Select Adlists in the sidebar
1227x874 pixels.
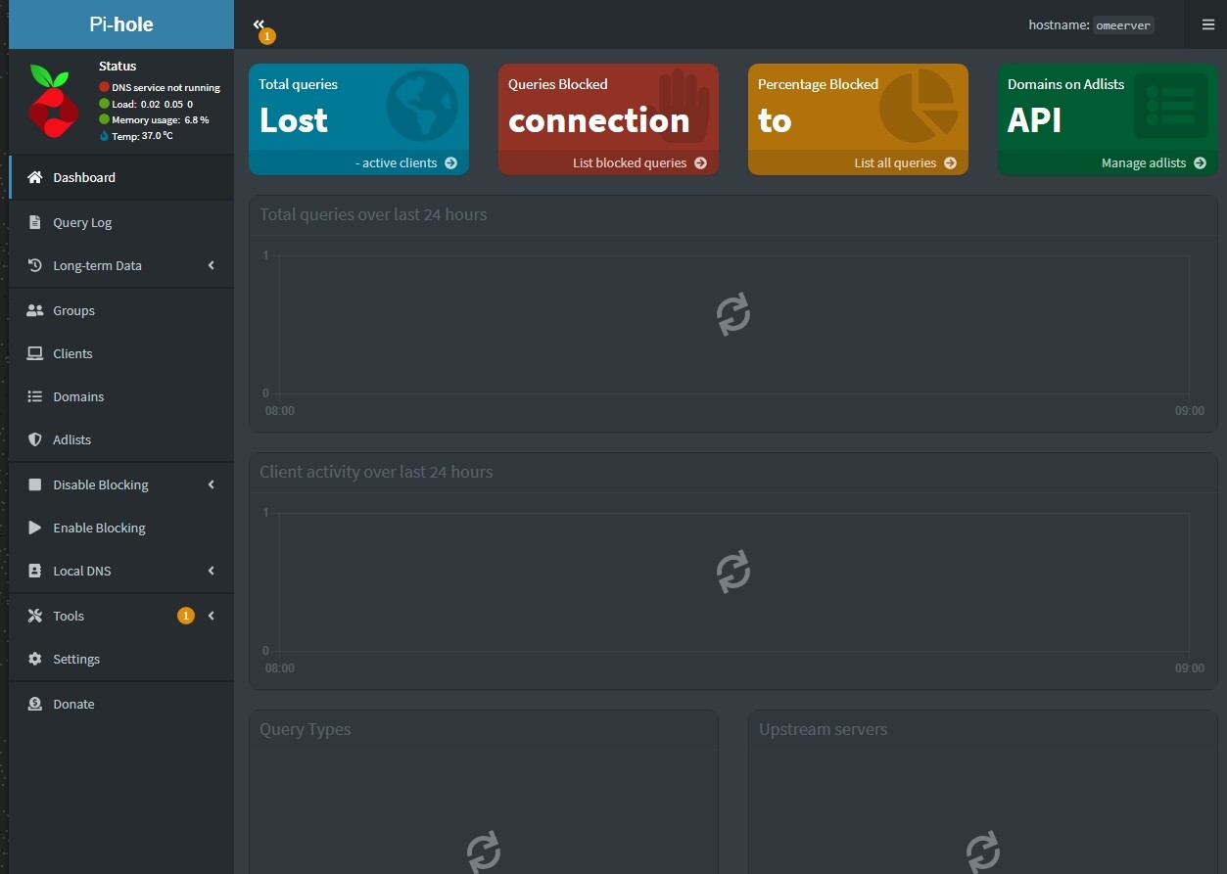(x=121, y=439)
